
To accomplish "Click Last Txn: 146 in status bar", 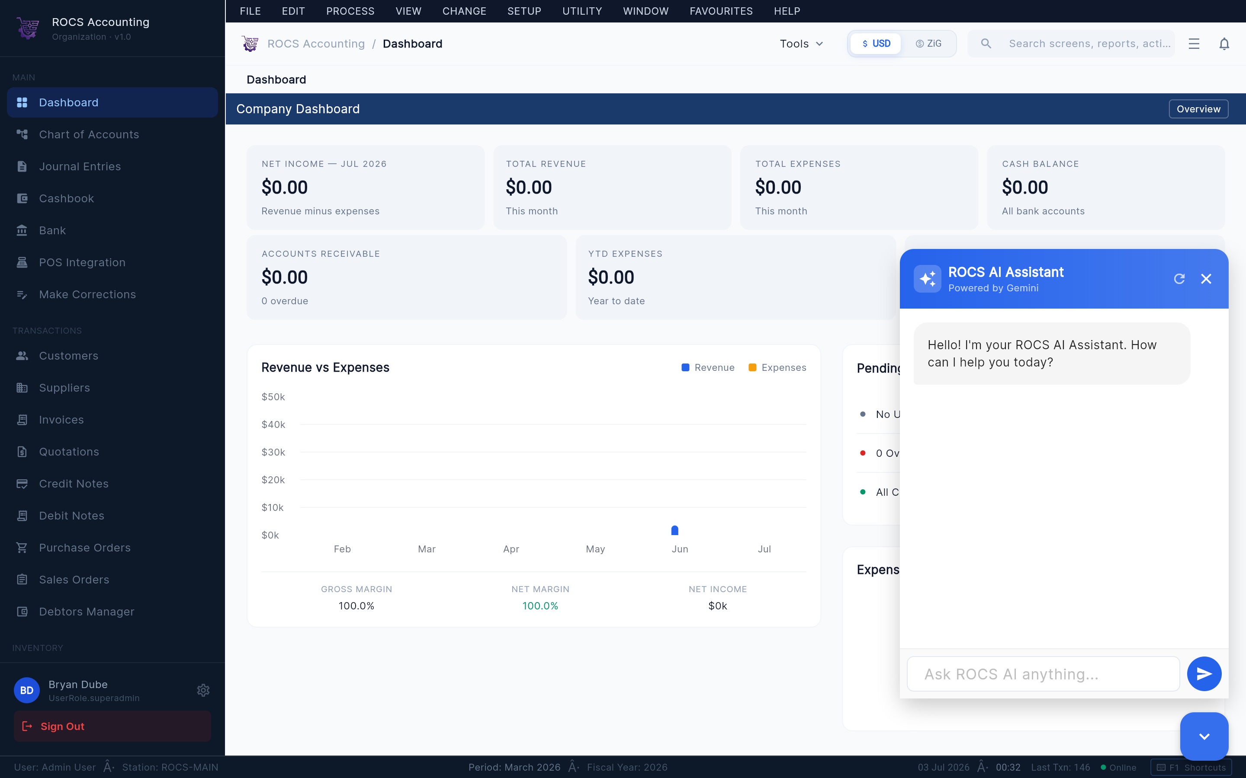I will (x=1061, y=767).
